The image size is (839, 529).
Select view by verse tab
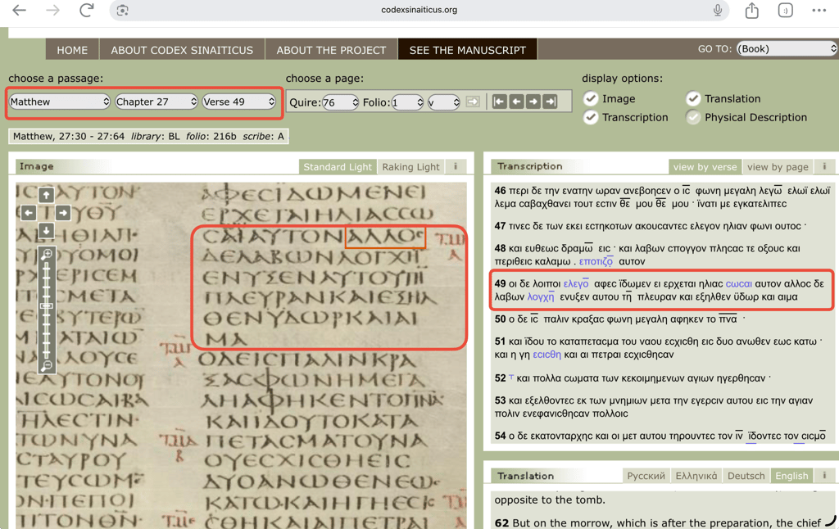(x=705, y=167)
